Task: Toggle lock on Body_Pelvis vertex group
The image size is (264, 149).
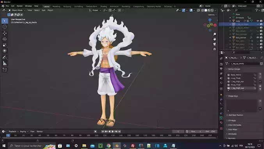Action: click(255, 75)
